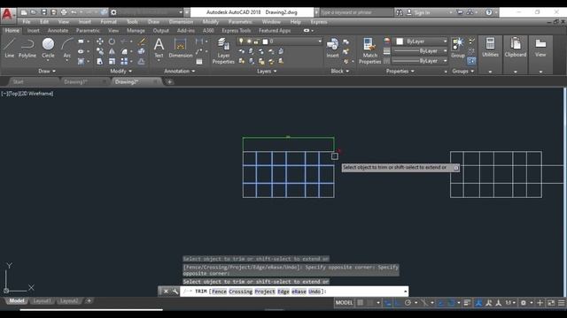
Task: Click the Stretch tool icon
Action: [x=100, y=62]
